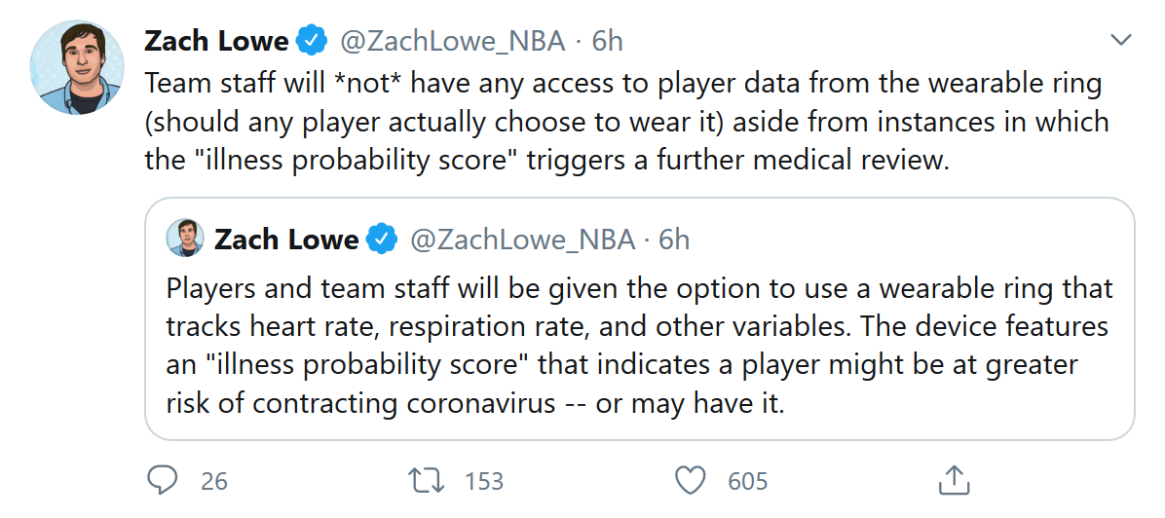Like the tweet with heart icon

(690, 479)
